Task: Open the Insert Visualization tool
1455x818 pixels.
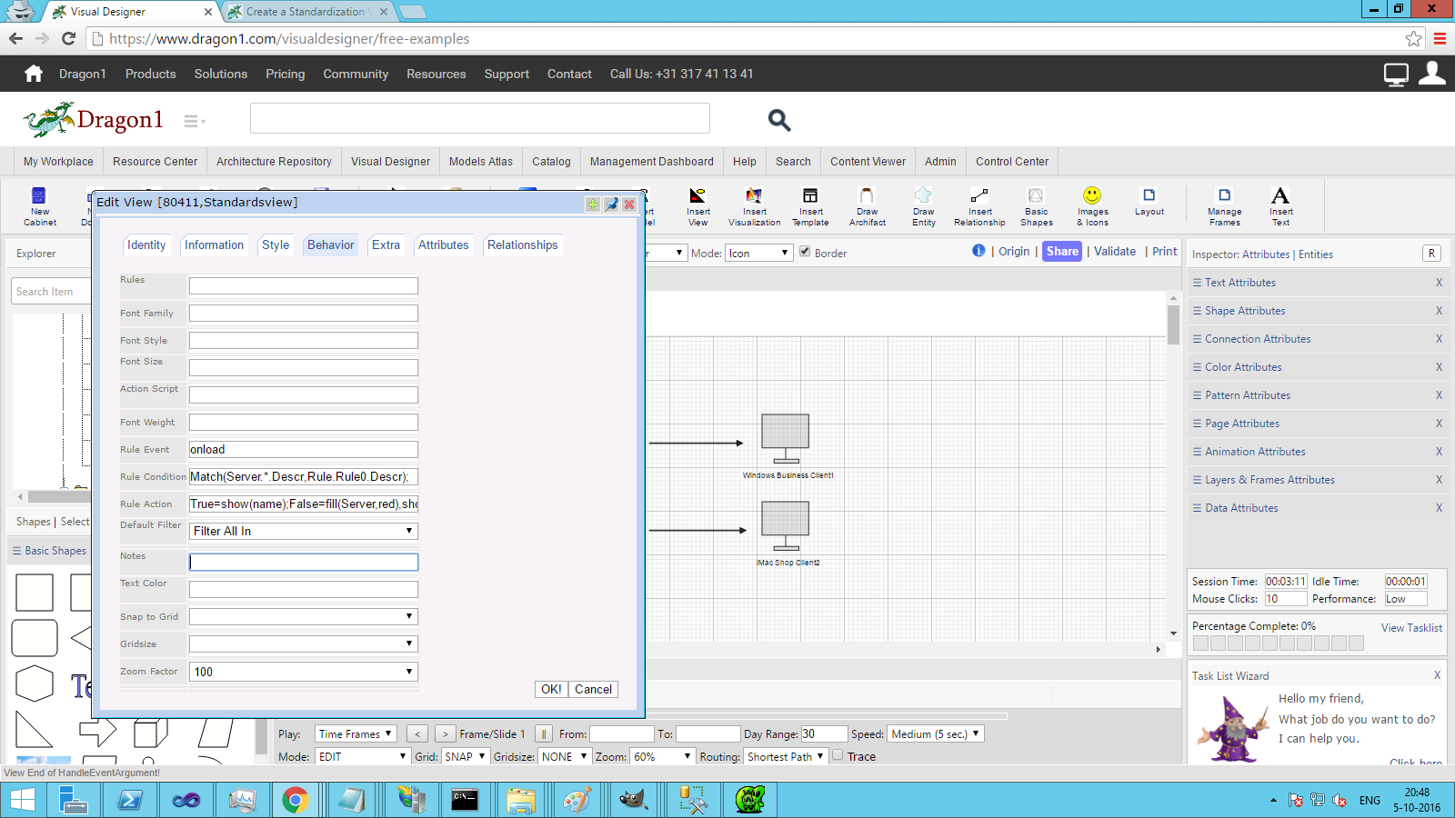Action: tap(754, 206)
